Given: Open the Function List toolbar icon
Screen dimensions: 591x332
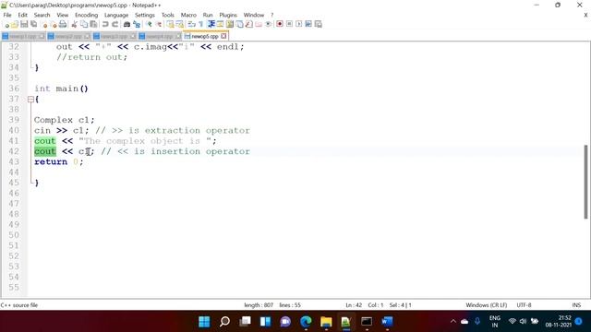Looking at the screenshot, I should click(x=249, y=24).
